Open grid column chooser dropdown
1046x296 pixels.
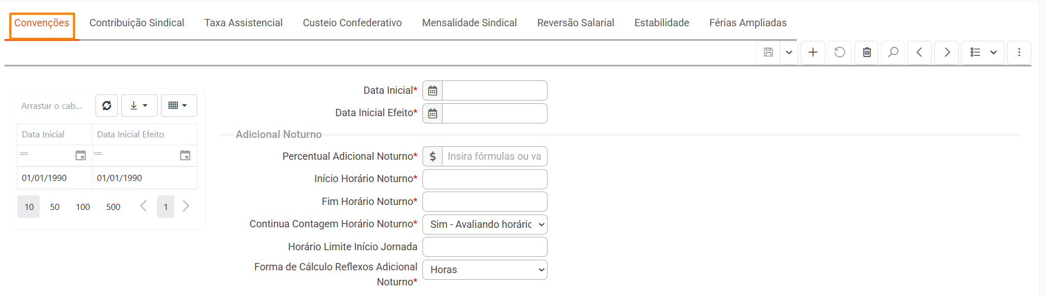click(178, 106)
